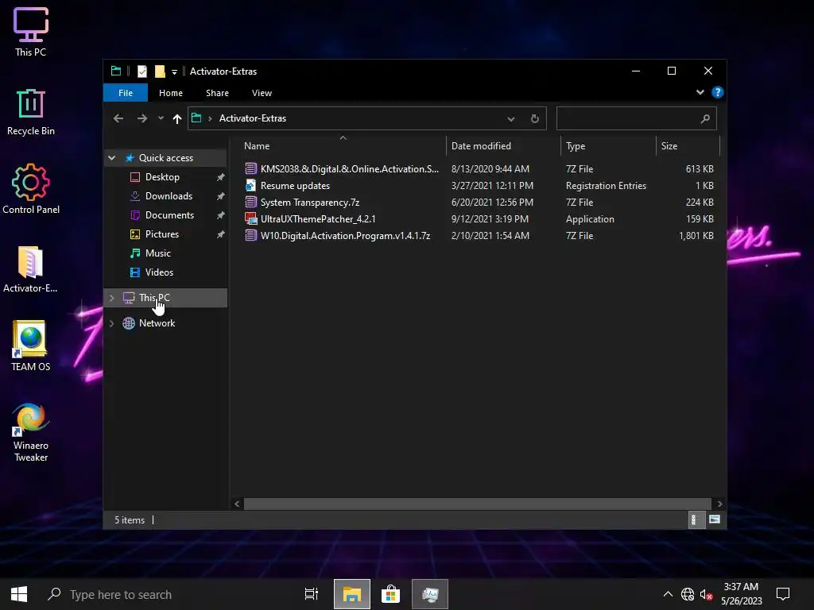Click the muted volume tray icon
814x610 pixels.
tap(707, 594)
